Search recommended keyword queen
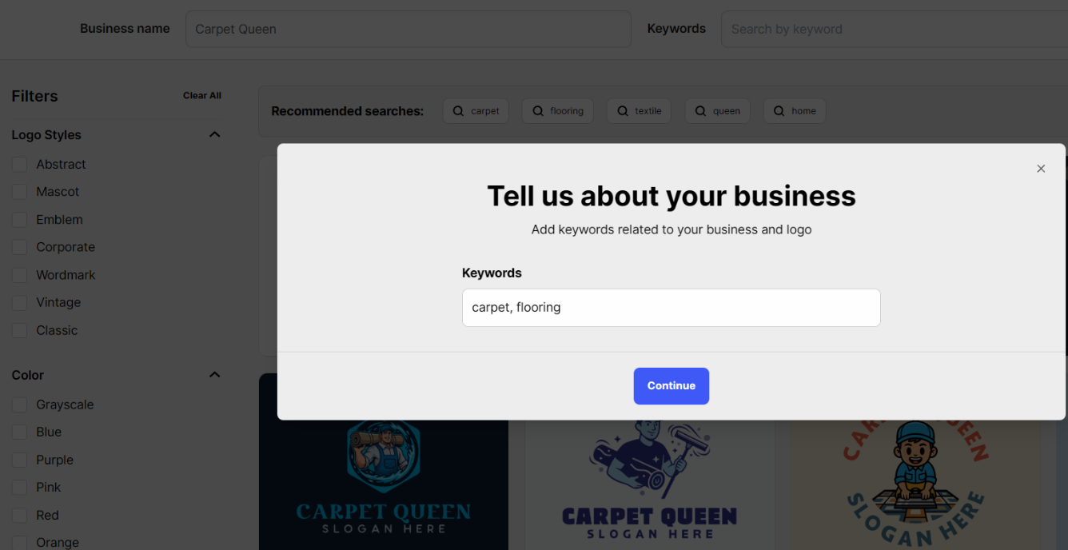The height and width of the screenshot is (550, 1068). pos(718,111)
